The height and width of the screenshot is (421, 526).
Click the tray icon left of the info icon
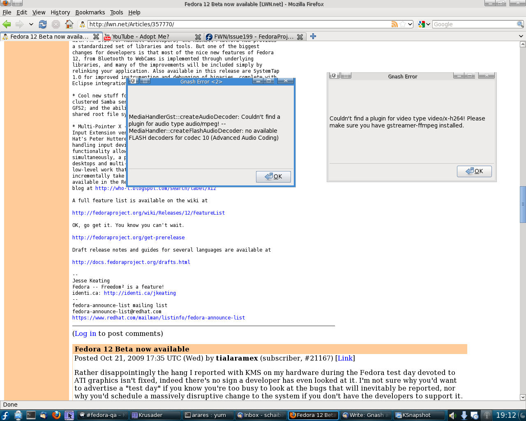coord(475,415)
